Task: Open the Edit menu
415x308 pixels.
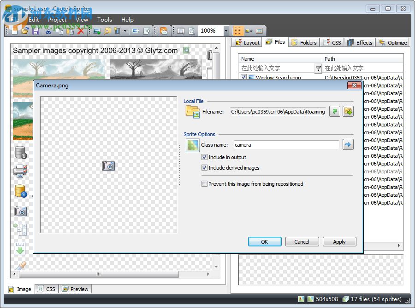Action: 34,19
